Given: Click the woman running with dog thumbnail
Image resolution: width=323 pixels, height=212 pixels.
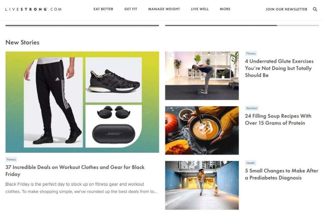Looking at the screenshot, I should point(202,185).
